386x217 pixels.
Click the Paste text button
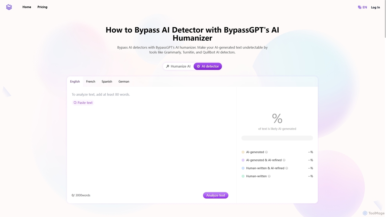click(x=83, y=103)
